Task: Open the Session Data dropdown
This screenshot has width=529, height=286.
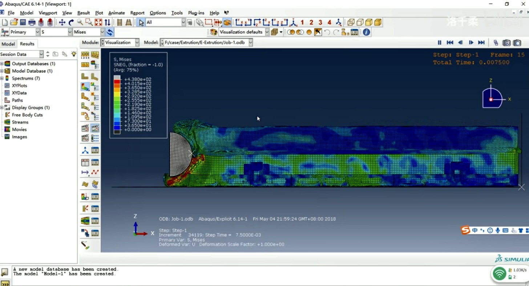Action: [41, 54]
